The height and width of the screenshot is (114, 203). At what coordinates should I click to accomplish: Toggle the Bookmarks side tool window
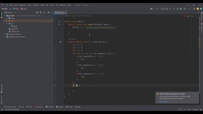point(2,89)
